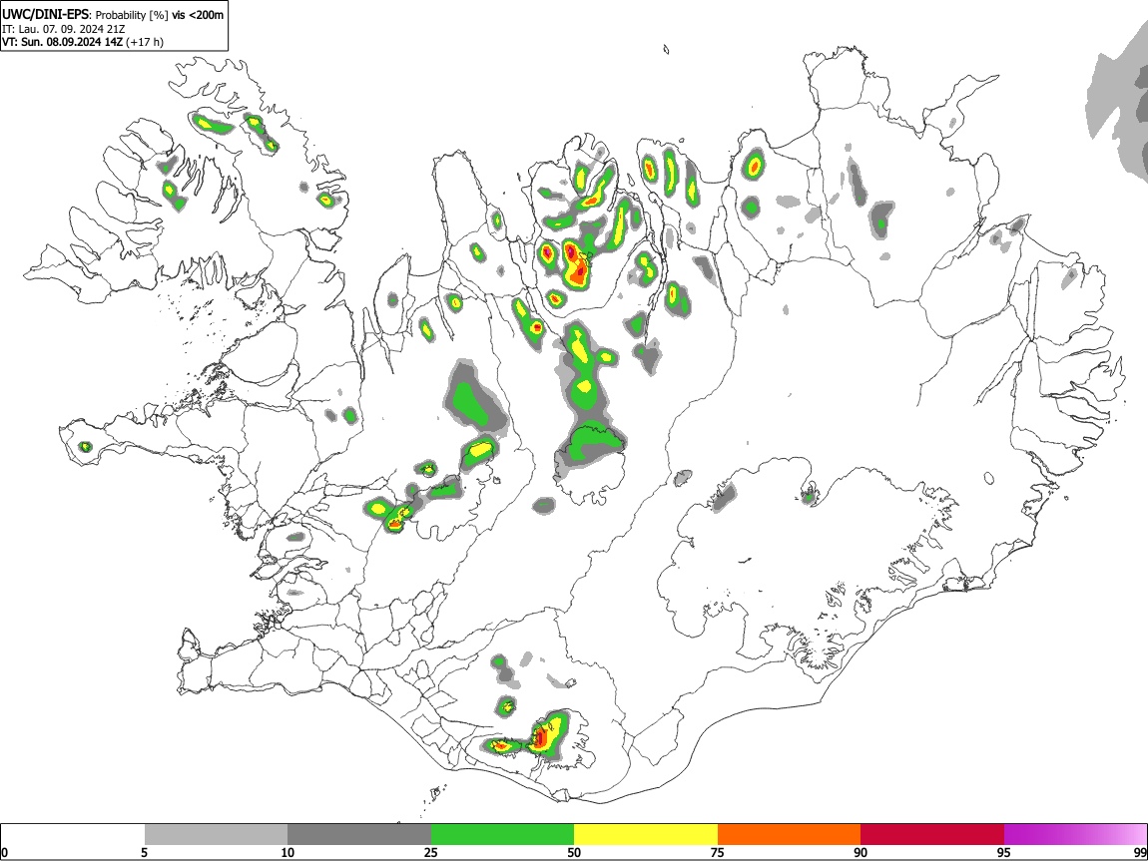Click the '0' legend tick label
The image size is (1148, 861).
point(5,853)
